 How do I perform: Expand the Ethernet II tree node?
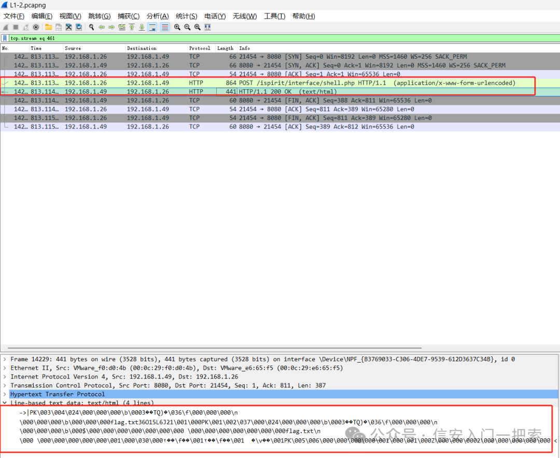point(5,368)
